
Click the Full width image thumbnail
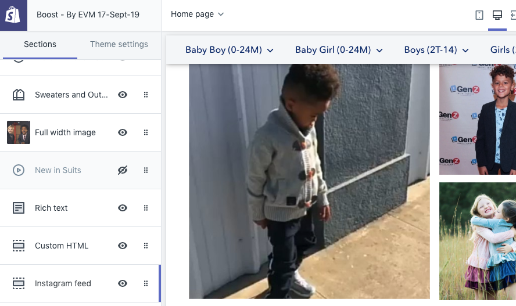click(19, 132)
